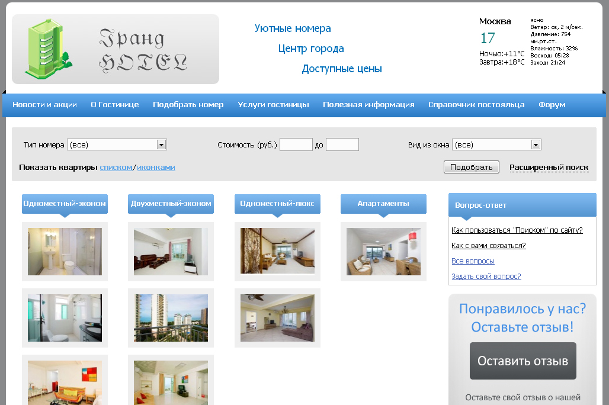Image resolution: width=609 pixels, height=405 pixels.
Task: Switch apartment view to иконками
Action: tap(156, 168)
